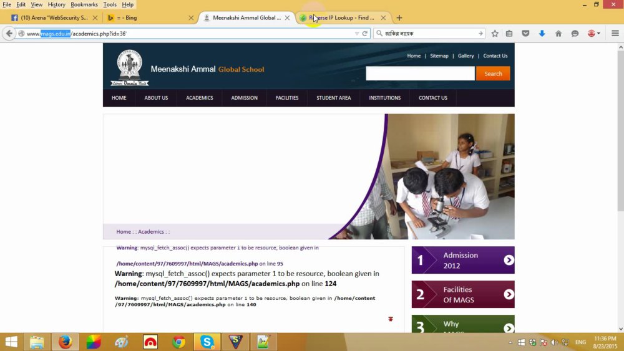Open the chat bubble toolbar icon
The image size is (624, 351).
575,34
